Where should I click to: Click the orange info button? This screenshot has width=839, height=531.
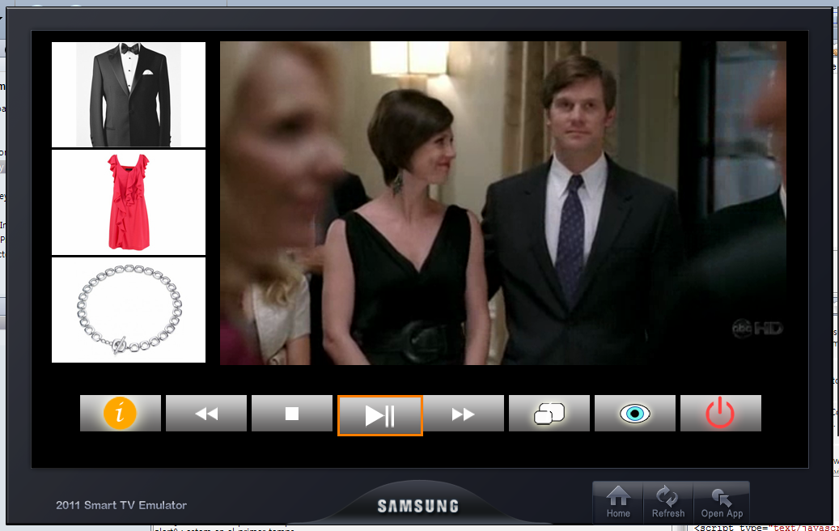pos(121,414)
